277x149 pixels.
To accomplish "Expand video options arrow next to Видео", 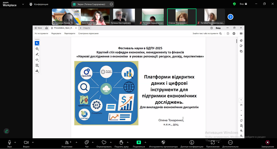I will (x=33, y=142).
